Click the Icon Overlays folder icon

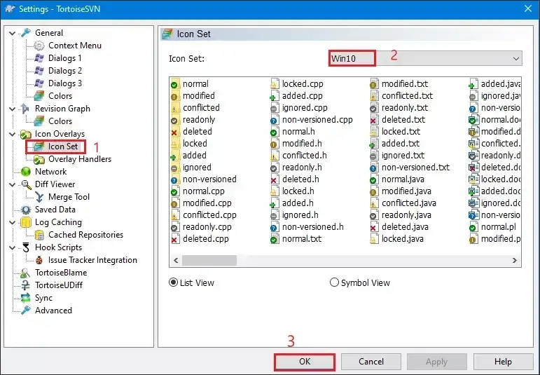point(26,134)
